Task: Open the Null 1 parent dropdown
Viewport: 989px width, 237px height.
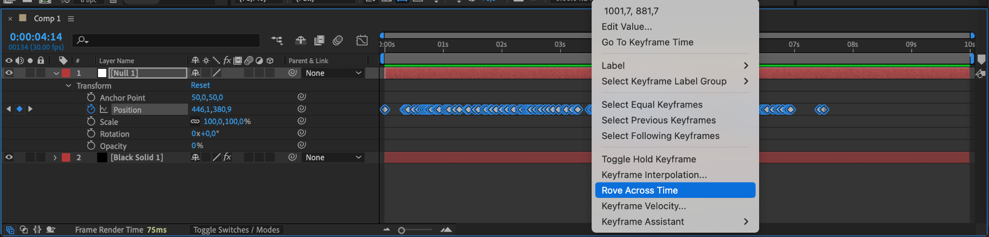Action: tap(333, 73)
